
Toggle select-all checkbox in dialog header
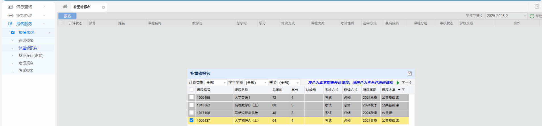(x=191, y=90)
